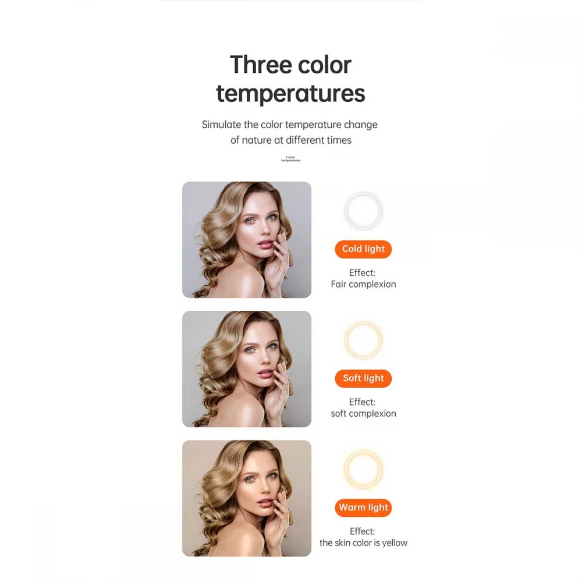Open the soft light portrait photo

tap(247, 369)
